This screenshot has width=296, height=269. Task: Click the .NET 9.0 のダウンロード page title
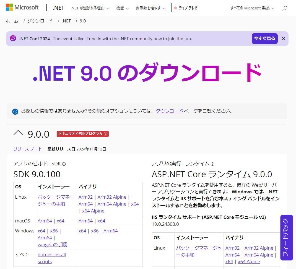point(147,73)
